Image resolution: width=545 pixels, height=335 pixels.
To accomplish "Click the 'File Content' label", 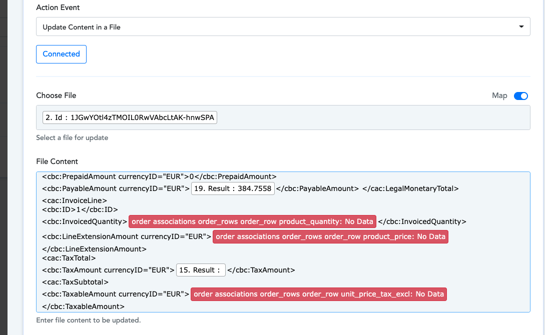I will coord(57,161).
